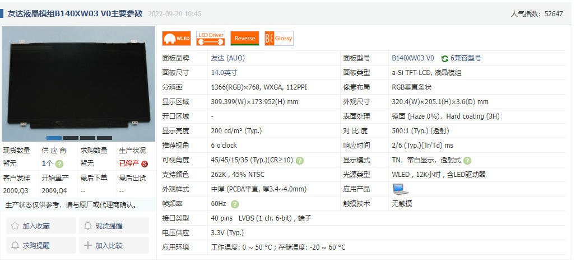Click the customer sampling date 2009,Q3
Viewport: 576px width, 262px height.
tap(16, 191)
